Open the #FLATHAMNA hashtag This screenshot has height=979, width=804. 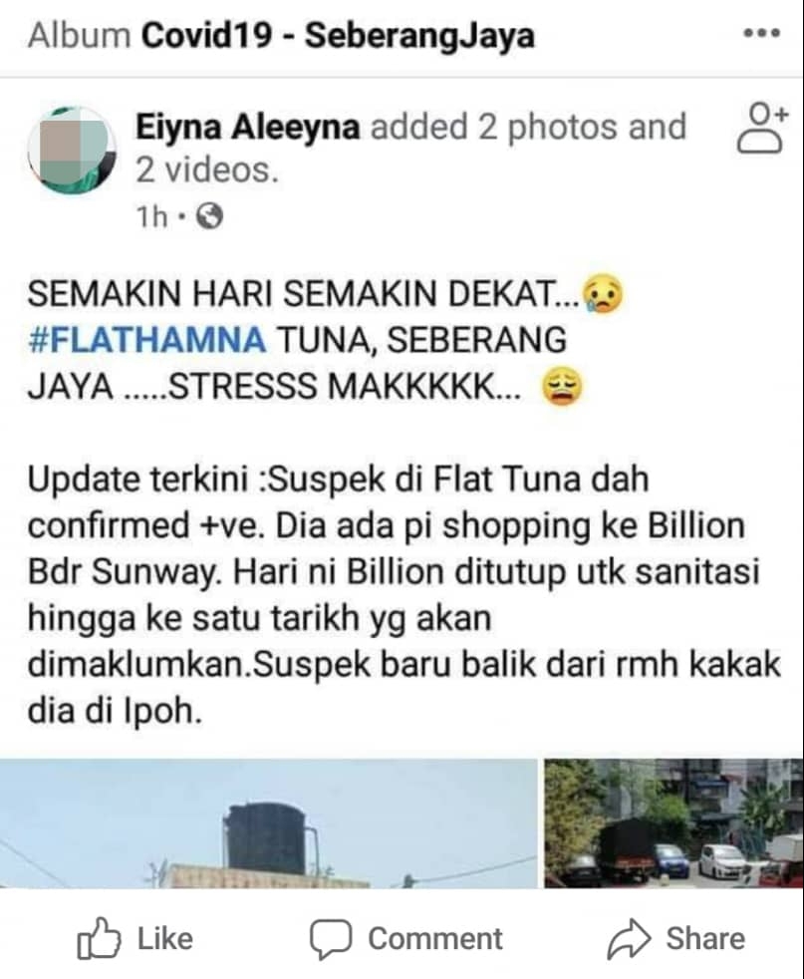pyautogui.click(x=147, y=340)
